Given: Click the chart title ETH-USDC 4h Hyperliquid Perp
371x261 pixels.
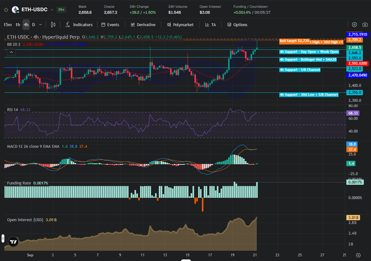Looking at the screenshot, I should coord(43,37).
